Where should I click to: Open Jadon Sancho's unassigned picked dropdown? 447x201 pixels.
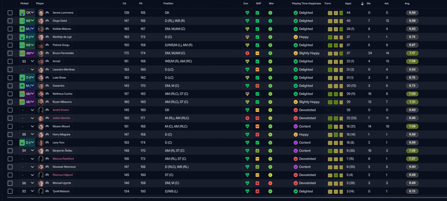(27, 118)
